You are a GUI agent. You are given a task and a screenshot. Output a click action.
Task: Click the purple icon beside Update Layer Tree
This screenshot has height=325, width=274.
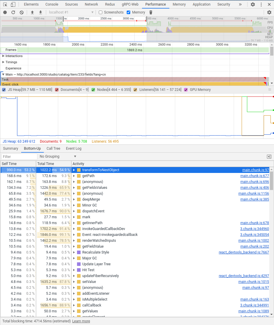point(79,264)
